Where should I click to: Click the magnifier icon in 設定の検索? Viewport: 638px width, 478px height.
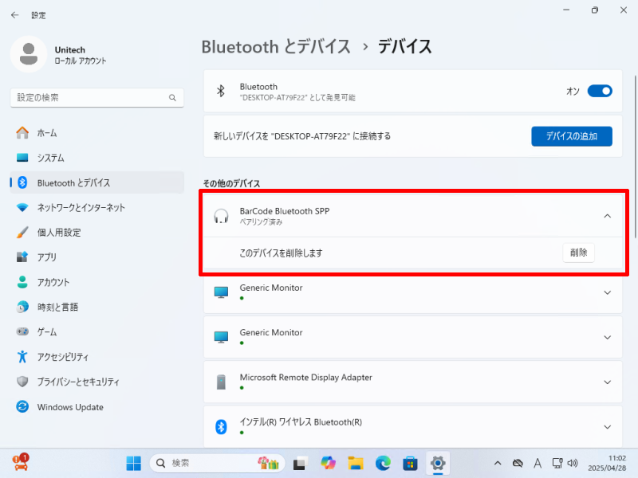click(172, 97)
